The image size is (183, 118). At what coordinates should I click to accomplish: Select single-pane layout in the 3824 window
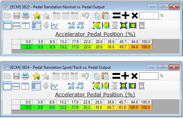(x=7, y=86)
